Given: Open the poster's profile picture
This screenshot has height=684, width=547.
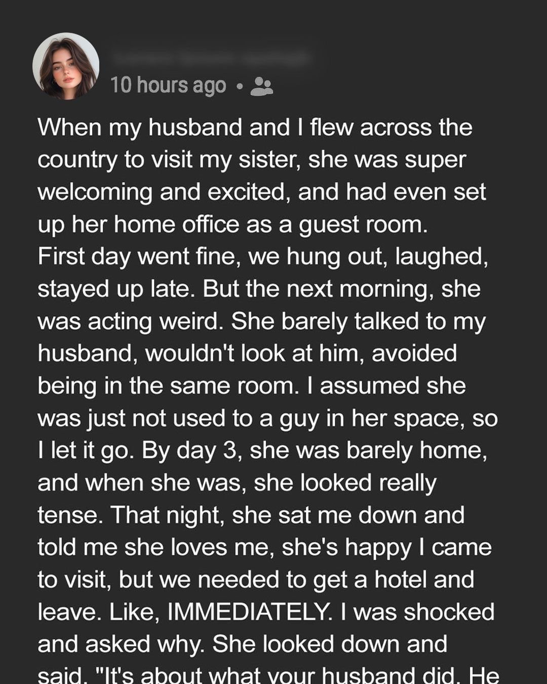Looking at the screenshot, I should 66,66.
